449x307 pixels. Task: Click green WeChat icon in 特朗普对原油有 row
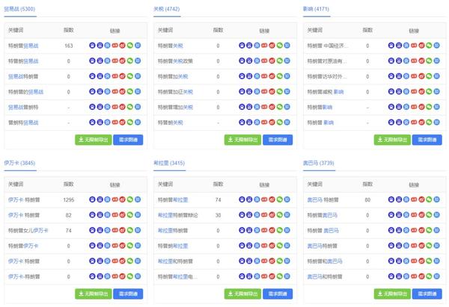tap(429, 61)
